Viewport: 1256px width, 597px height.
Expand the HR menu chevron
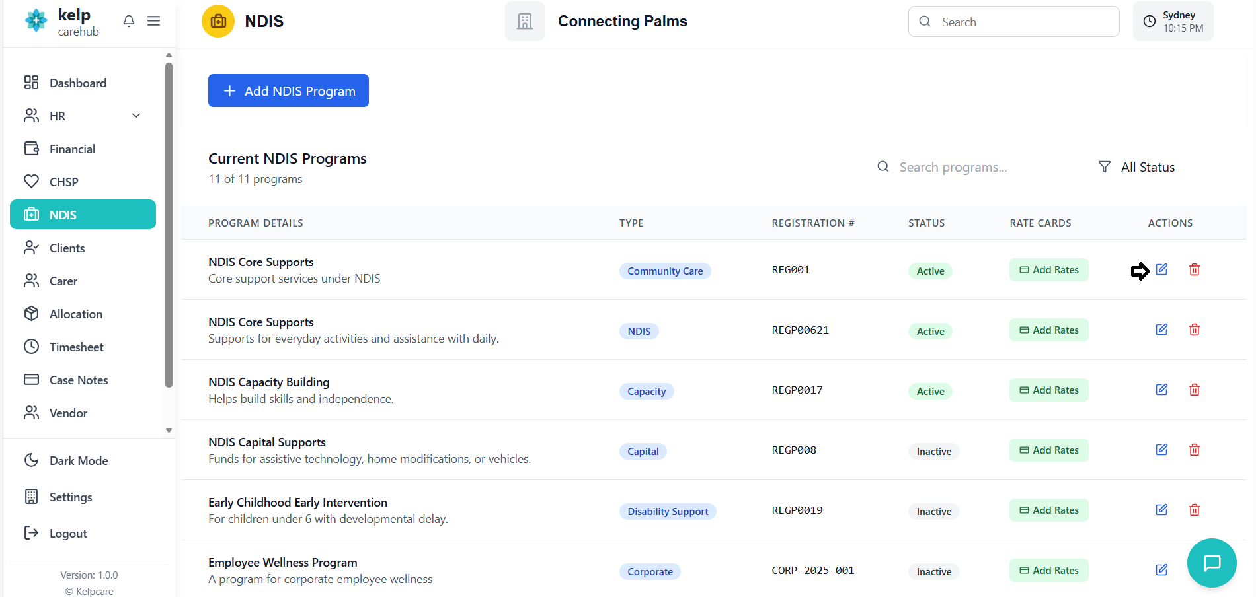tap(136, 116)
